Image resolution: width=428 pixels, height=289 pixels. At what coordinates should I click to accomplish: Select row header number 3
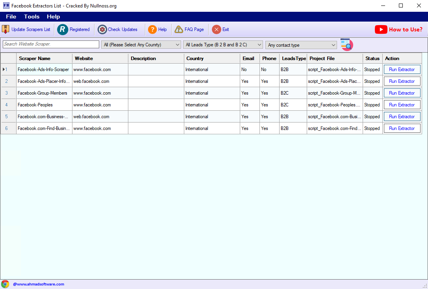8,93
